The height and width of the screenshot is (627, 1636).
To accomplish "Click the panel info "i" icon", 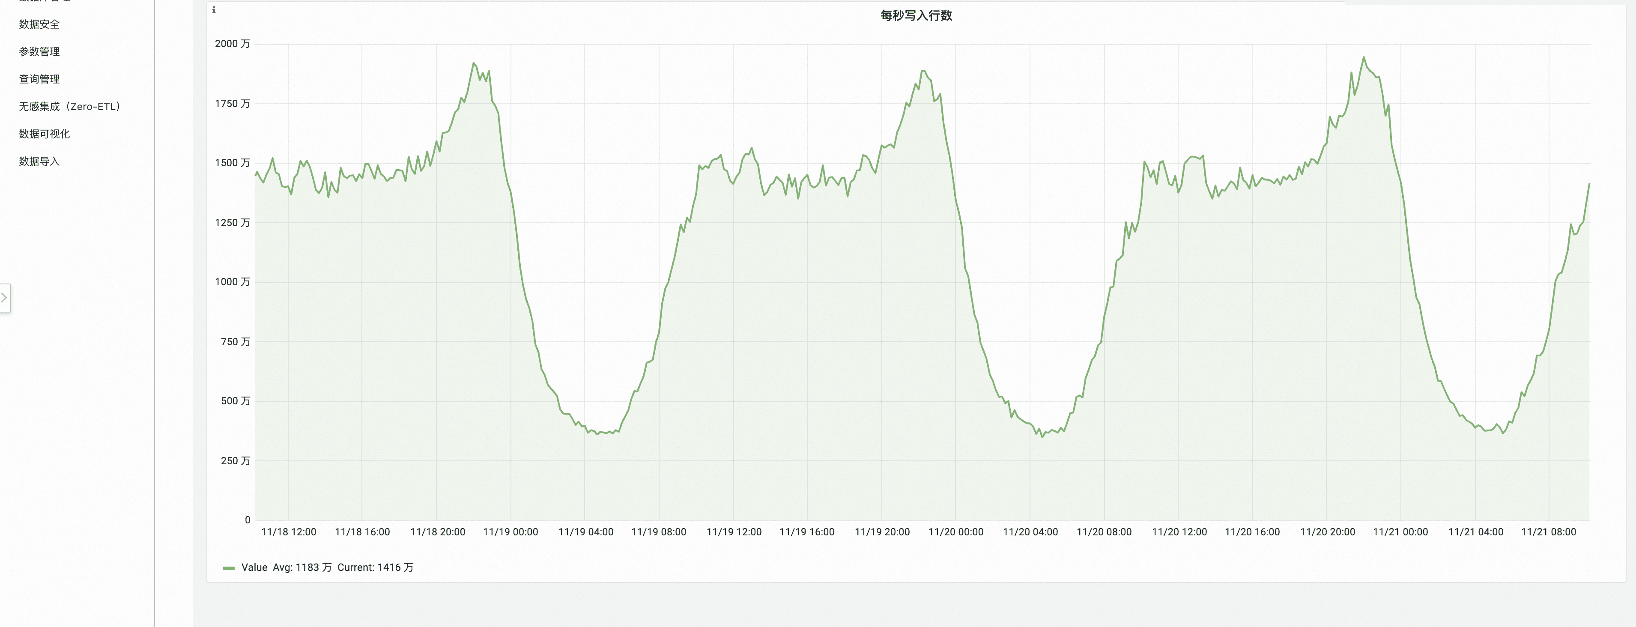I will coord(214,10).
